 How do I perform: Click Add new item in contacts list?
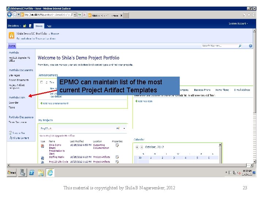click(144, 101)
